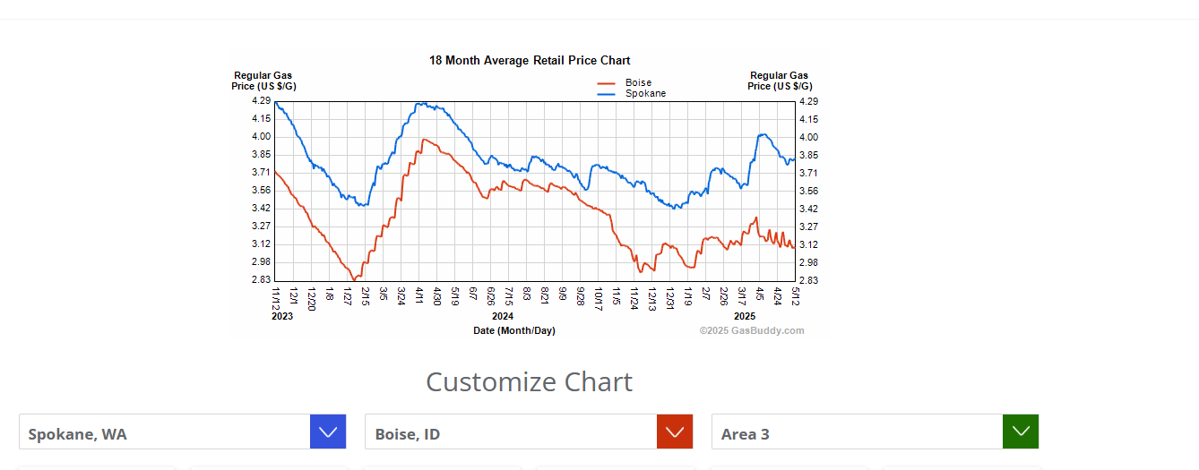Open the Boise, ID city selector
Viewport: 1199px width, 470px height.
coord(511,432)
